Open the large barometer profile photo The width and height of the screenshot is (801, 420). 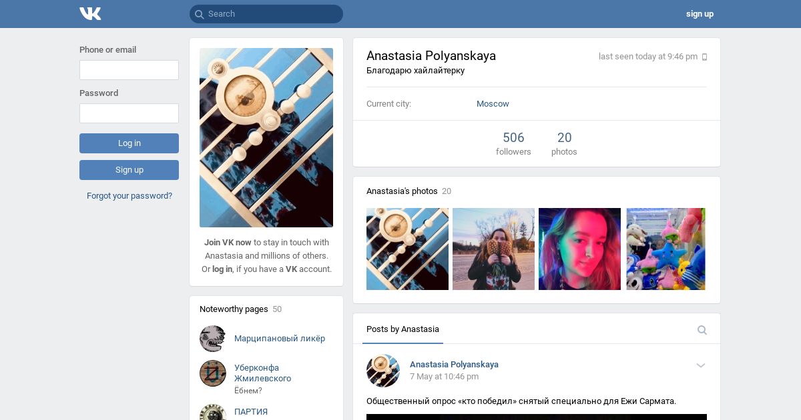266,138
